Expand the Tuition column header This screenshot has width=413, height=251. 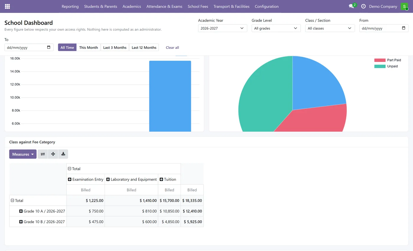tap(161, 179)
